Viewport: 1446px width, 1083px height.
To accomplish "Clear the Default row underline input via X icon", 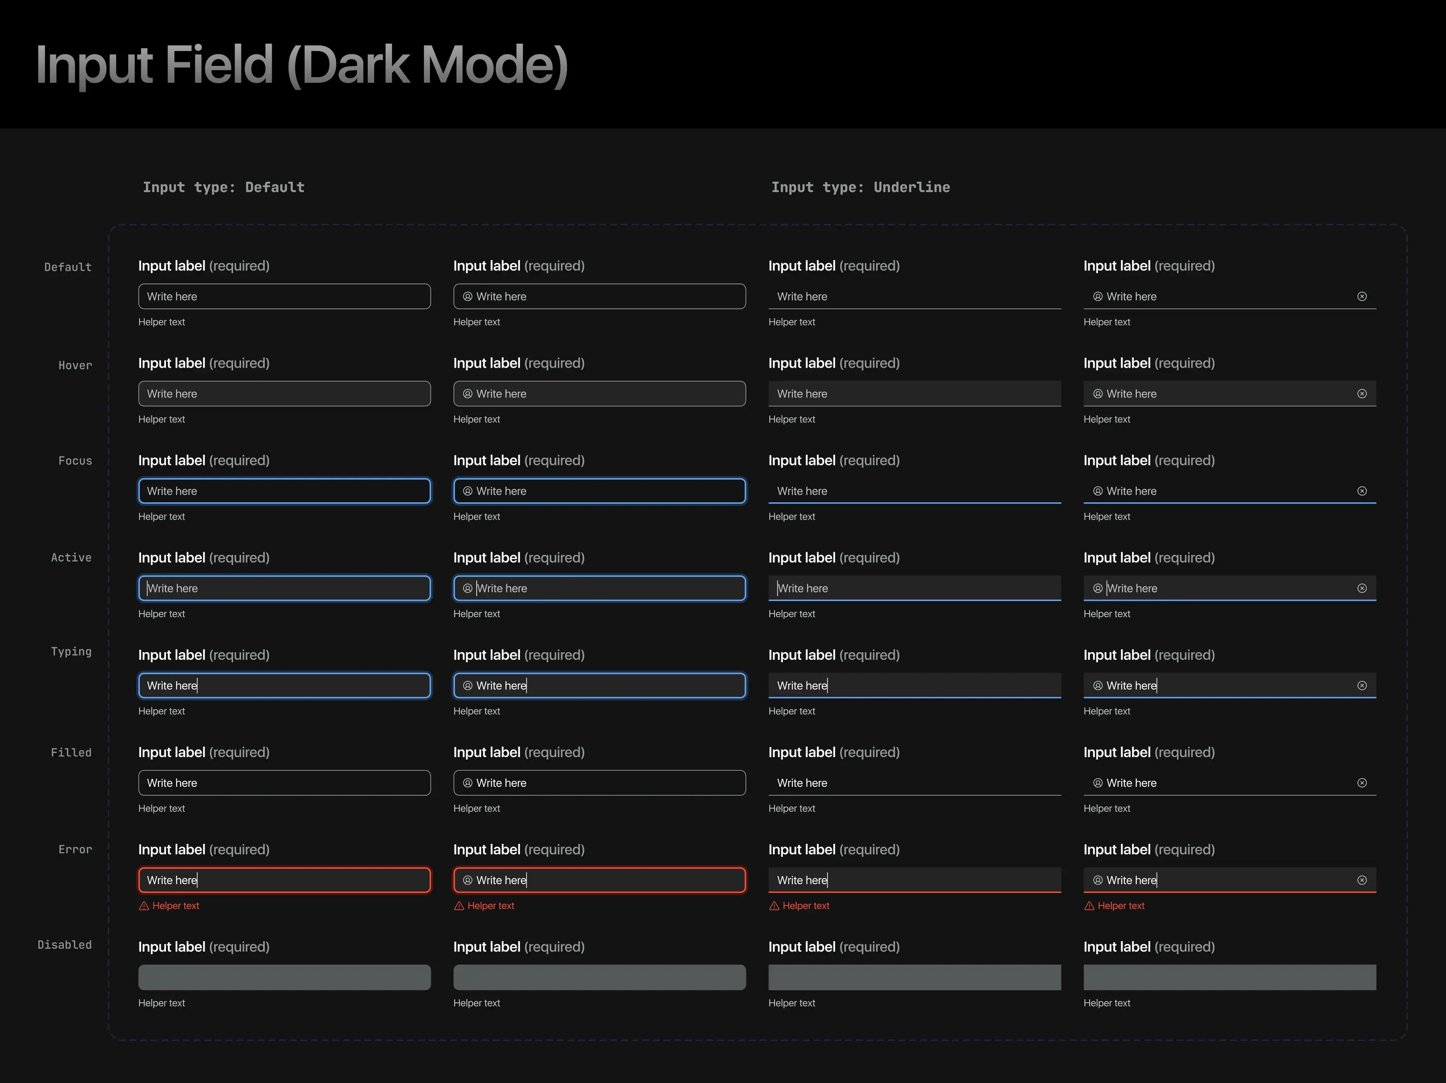I will pyautogui.click(x=1362, y=296).
